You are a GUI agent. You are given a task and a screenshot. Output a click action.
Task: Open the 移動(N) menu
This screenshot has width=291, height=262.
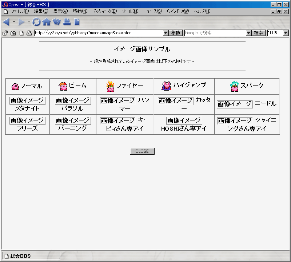pyautogui.click(x=80, y=11)
